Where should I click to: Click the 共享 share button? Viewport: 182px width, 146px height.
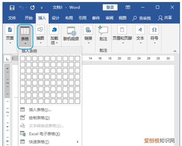pyautogui.click(x=165, y=18)
